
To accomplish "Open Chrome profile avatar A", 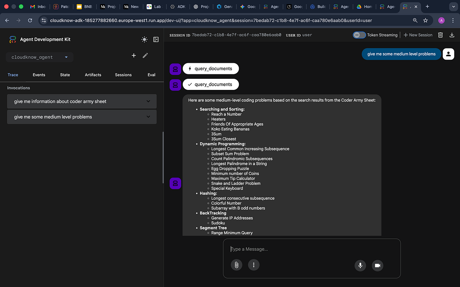I will [x=442, y=20].
